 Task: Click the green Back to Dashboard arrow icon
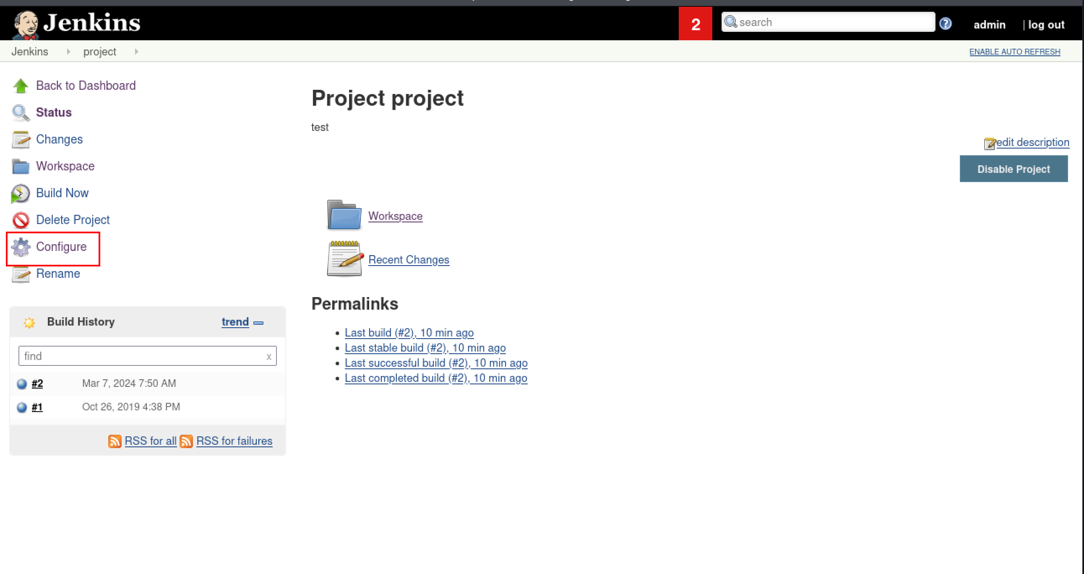[x=20, y=86]
